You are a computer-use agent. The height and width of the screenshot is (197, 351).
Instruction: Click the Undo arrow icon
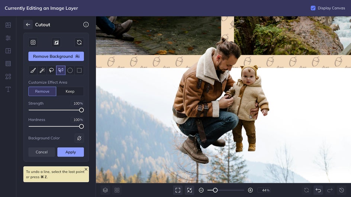coord(318,190)
